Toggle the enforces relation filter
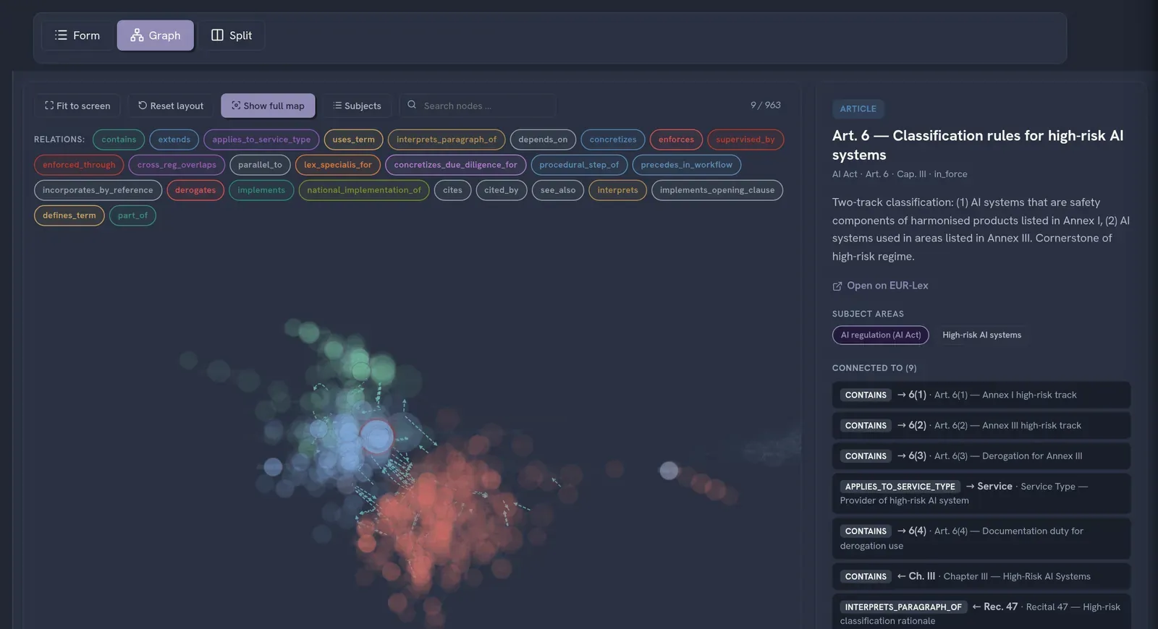 (x=676, y=140)
